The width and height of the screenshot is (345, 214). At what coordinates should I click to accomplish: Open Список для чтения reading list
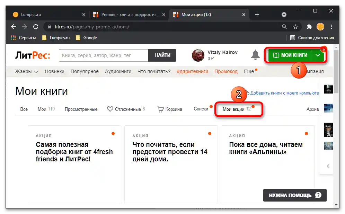click(x=312, y=38)
